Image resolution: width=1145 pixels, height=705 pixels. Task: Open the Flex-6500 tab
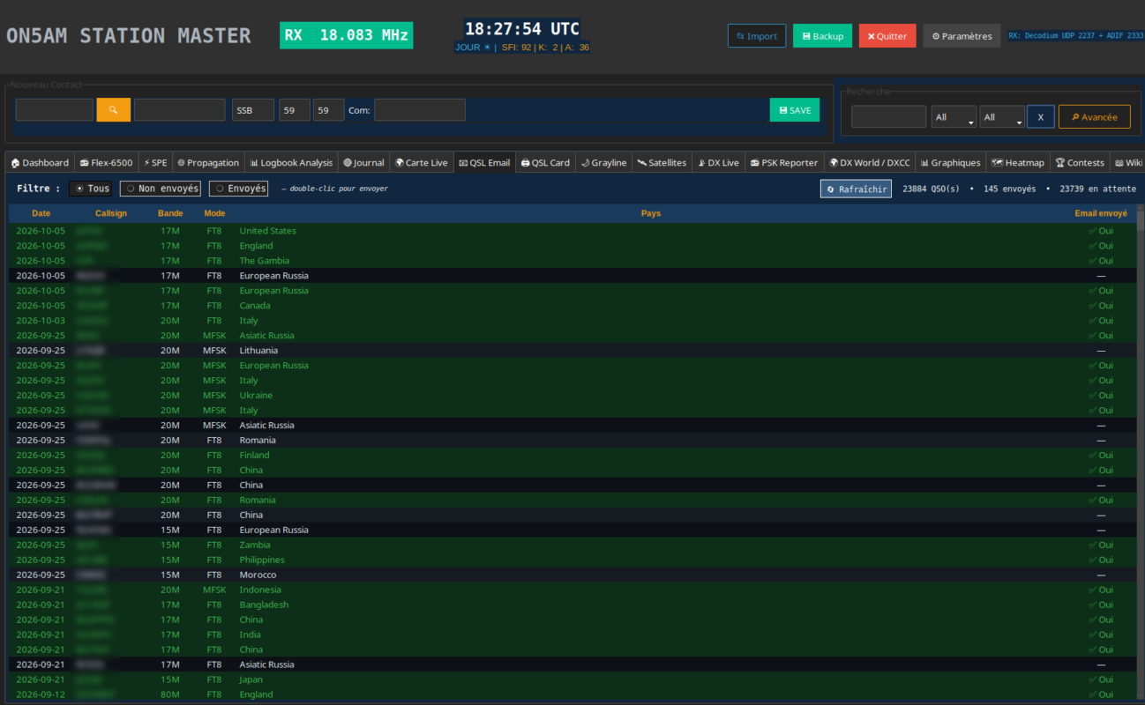pyautogui.click(x=106, y=162)
